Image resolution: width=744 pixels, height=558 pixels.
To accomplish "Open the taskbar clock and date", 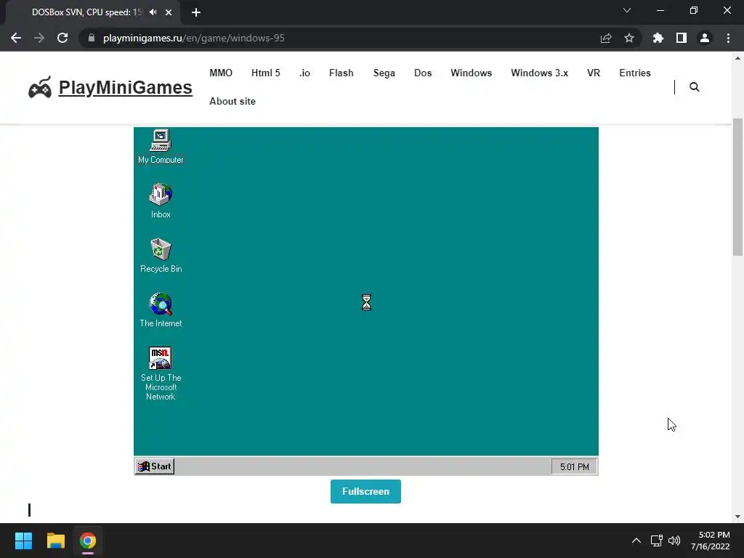I will click(711, 541).
